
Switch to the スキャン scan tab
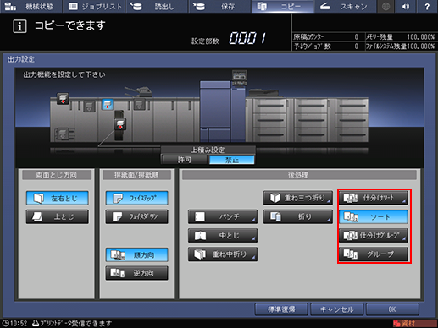coord(346,6)
